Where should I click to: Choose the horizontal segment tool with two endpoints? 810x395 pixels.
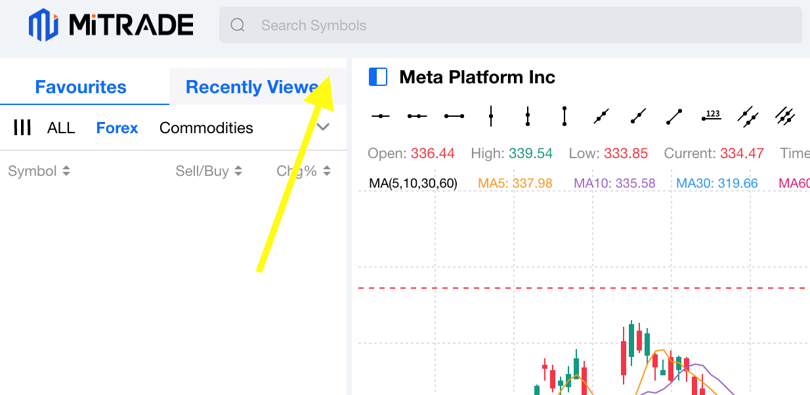454,116
